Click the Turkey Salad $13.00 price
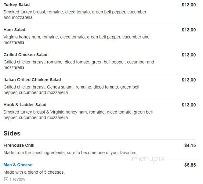Image resolution: width=203 pixels, height=184 pixels. point(189,5)
